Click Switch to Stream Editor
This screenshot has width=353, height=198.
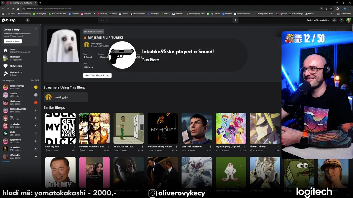pos(318,20)
